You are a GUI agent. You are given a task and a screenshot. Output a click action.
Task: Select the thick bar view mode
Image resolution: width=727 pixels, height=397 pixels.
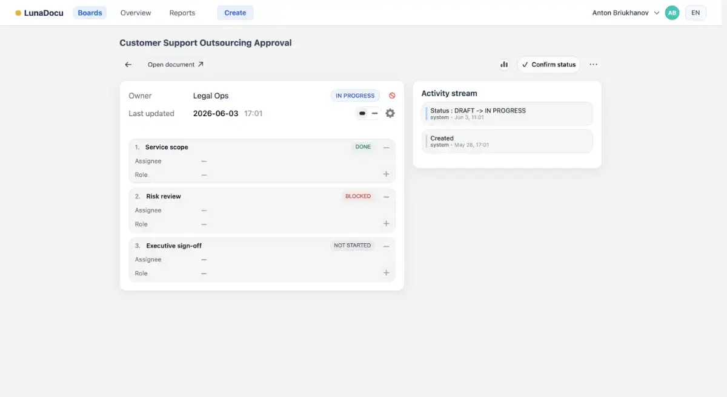362,113
